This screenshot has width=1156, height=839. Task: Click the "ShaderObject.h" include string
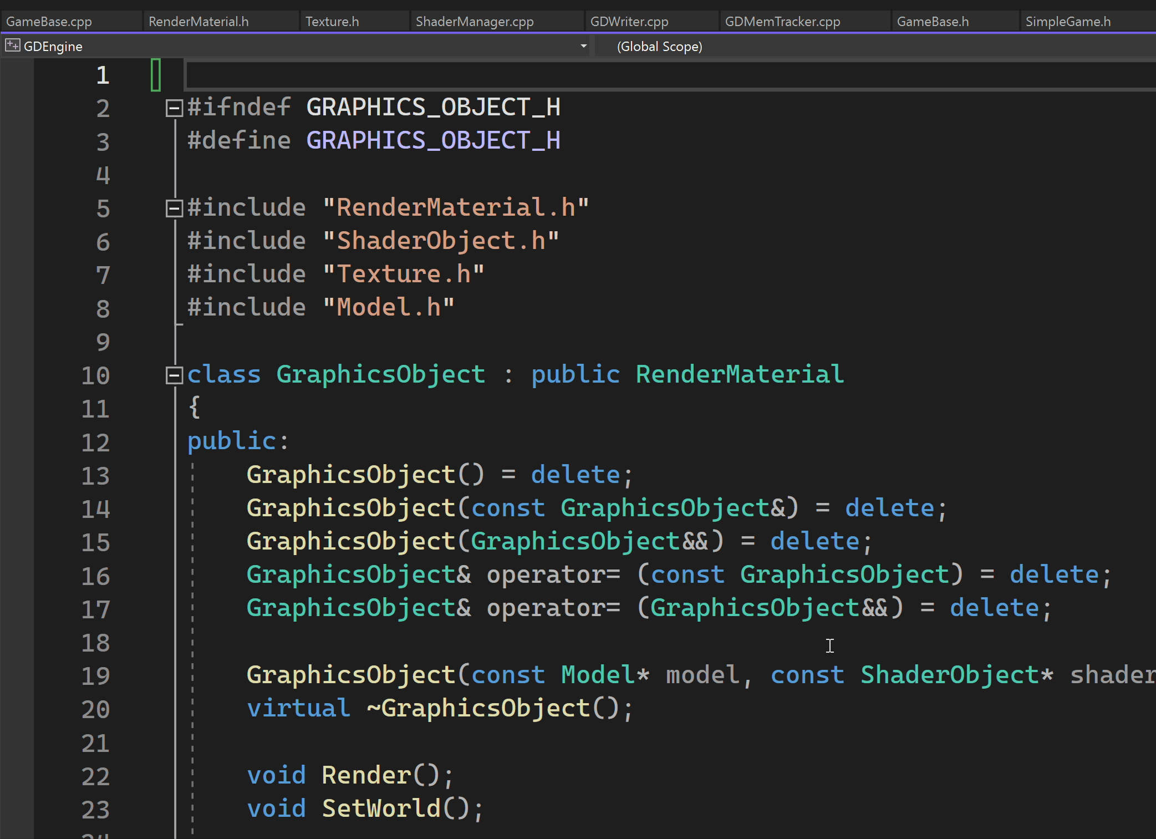coord(441,241)
